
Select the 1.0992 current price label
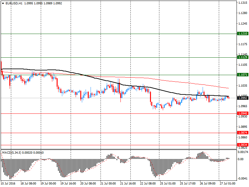click(243, 98)
